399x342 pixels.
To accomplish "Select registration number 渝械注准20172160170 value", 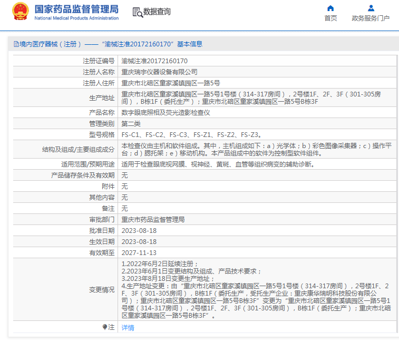I will pos(154,61).
